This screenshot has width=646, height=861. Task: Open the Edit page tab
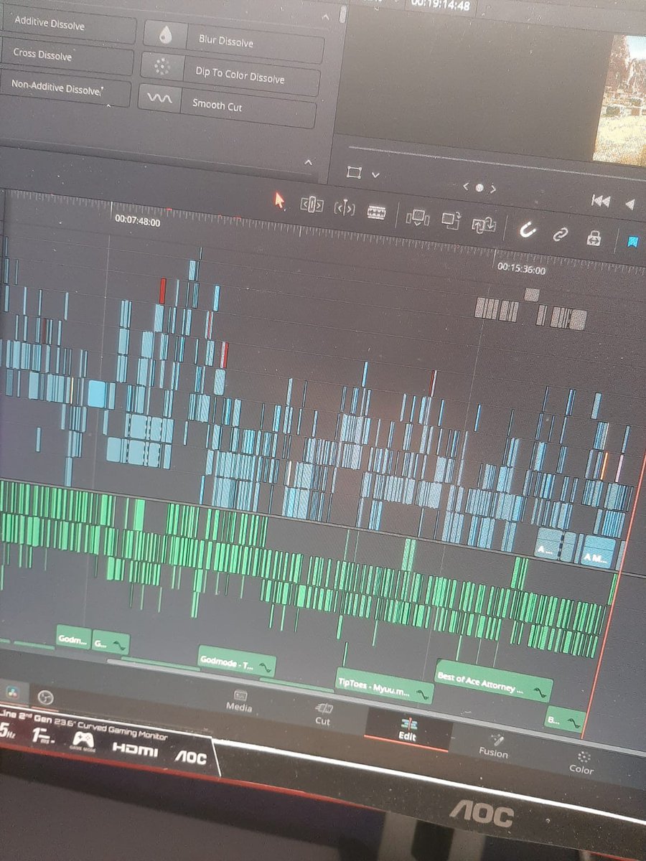click(x=408, y=729)
